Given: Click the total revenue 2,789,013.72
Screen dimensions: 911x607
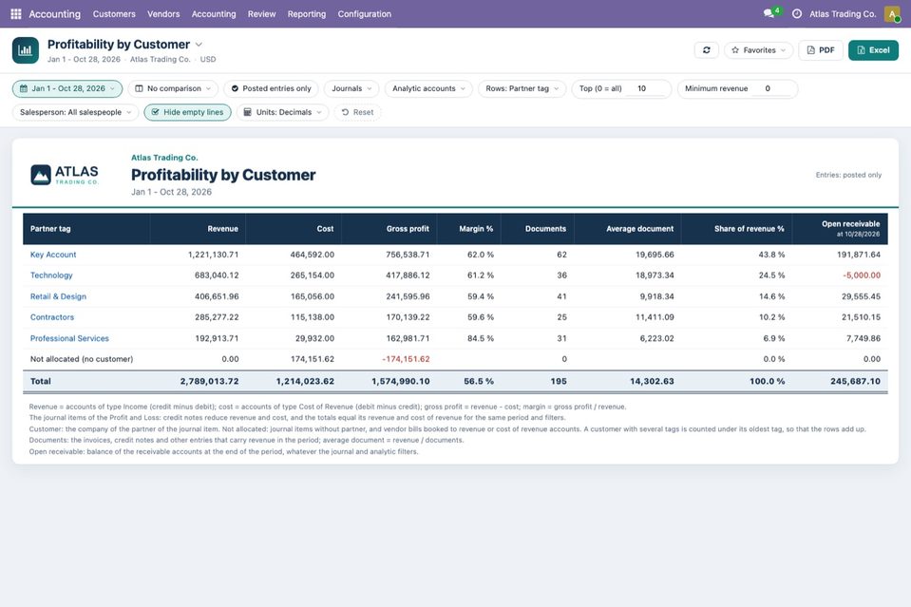Looking at the screenshot, I should click(x=209, y=381).
